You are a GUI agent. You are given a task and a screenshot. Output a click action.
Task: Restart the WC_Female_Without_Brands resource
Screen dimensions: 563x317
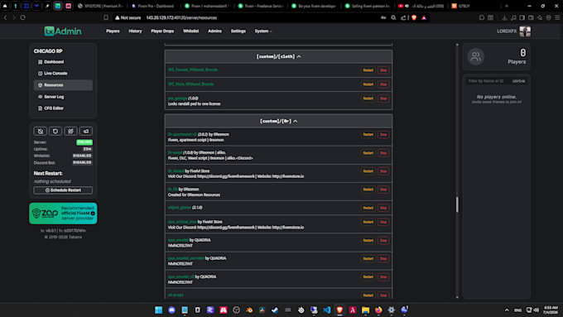tap(368, 70)
